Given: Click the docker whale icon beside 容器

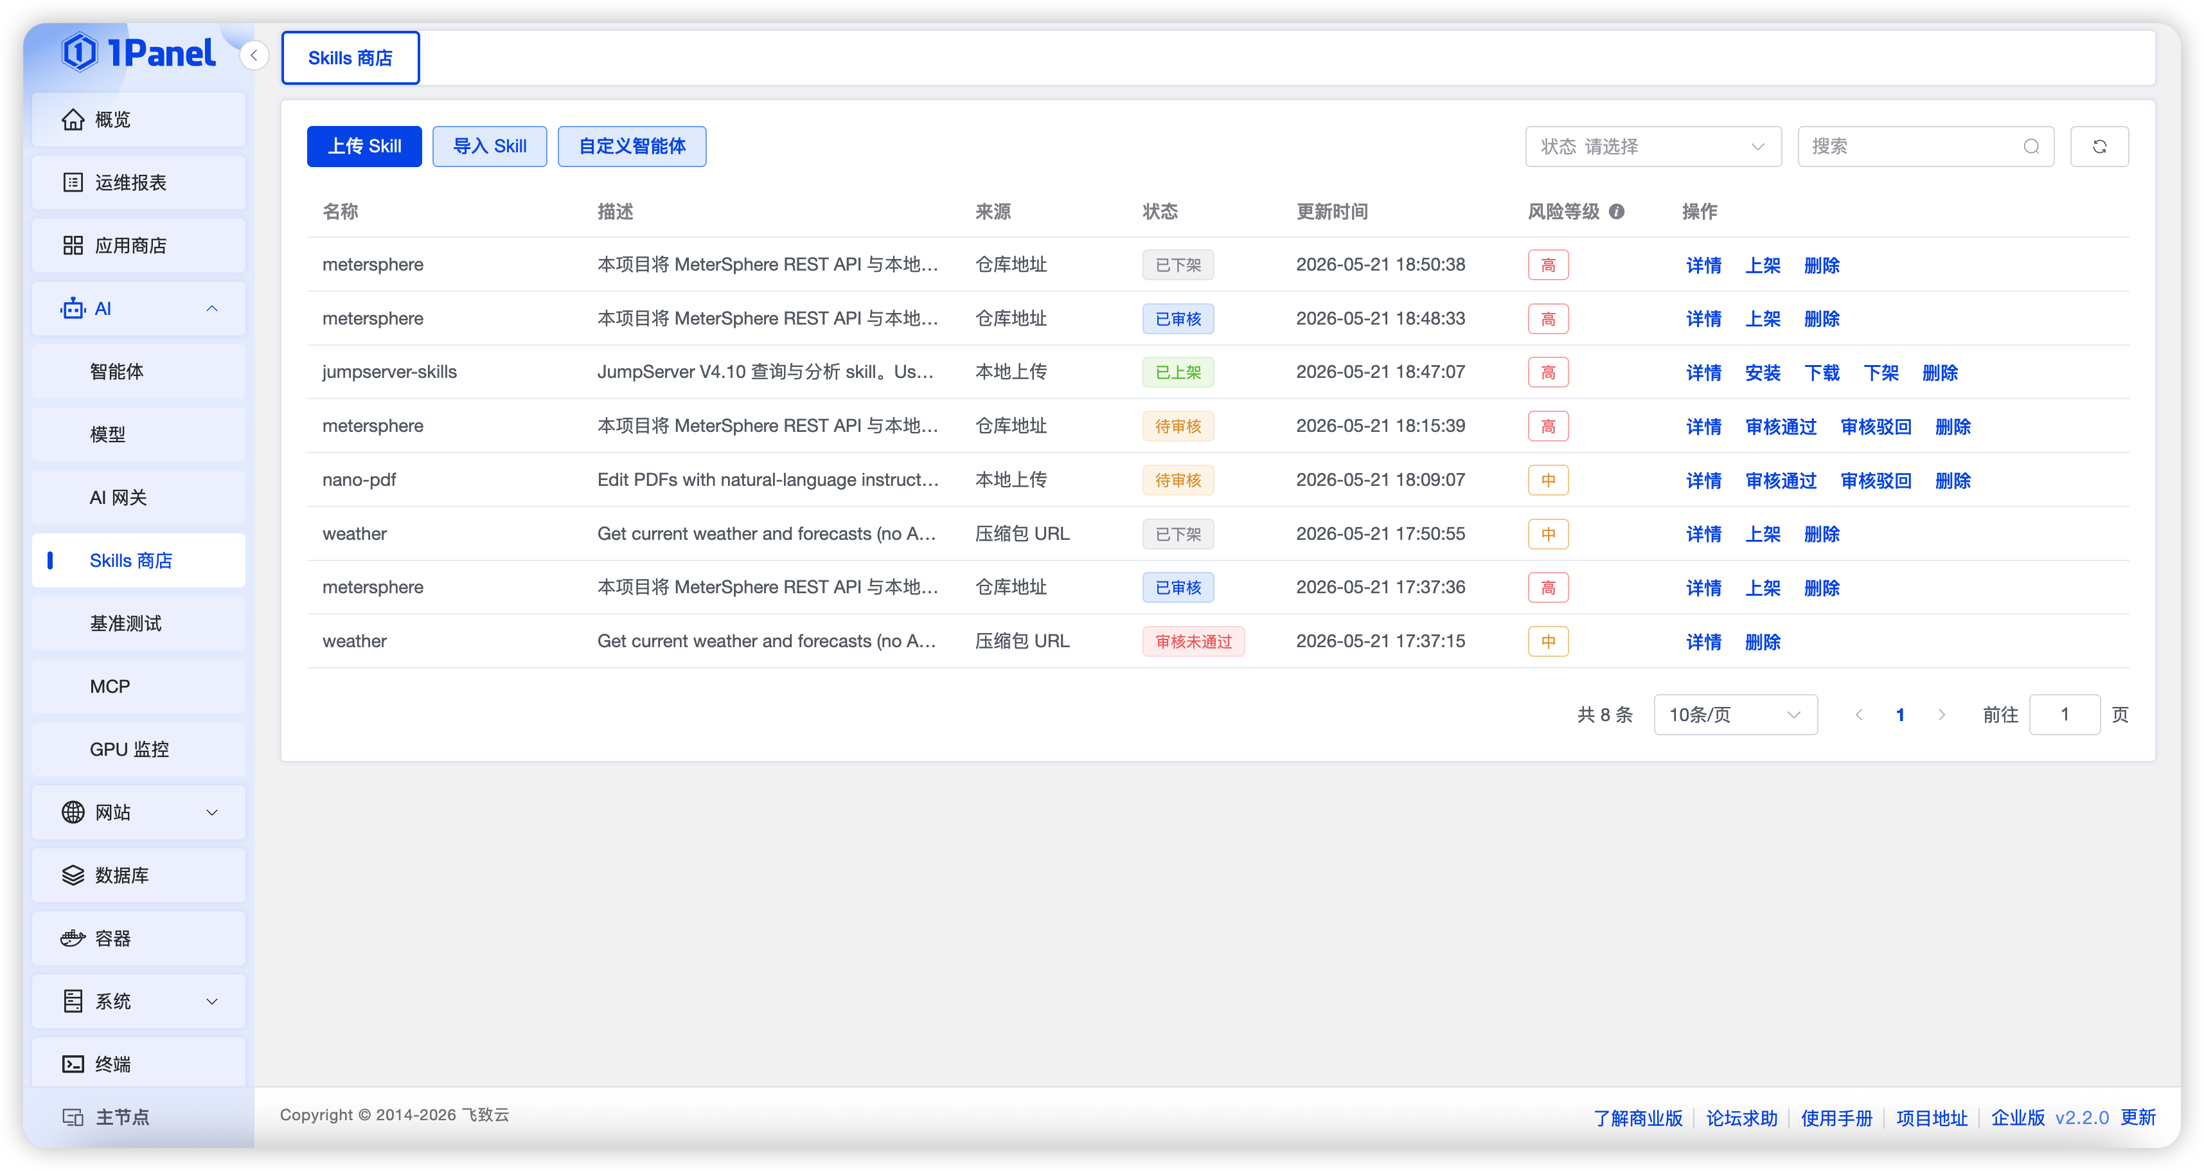Looking at the screenshot, I should (74, 938).
